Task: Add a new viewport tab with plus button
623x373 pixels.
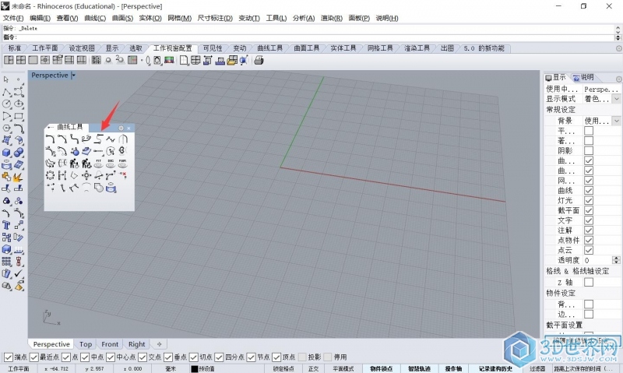Action: tap(160, 344)
